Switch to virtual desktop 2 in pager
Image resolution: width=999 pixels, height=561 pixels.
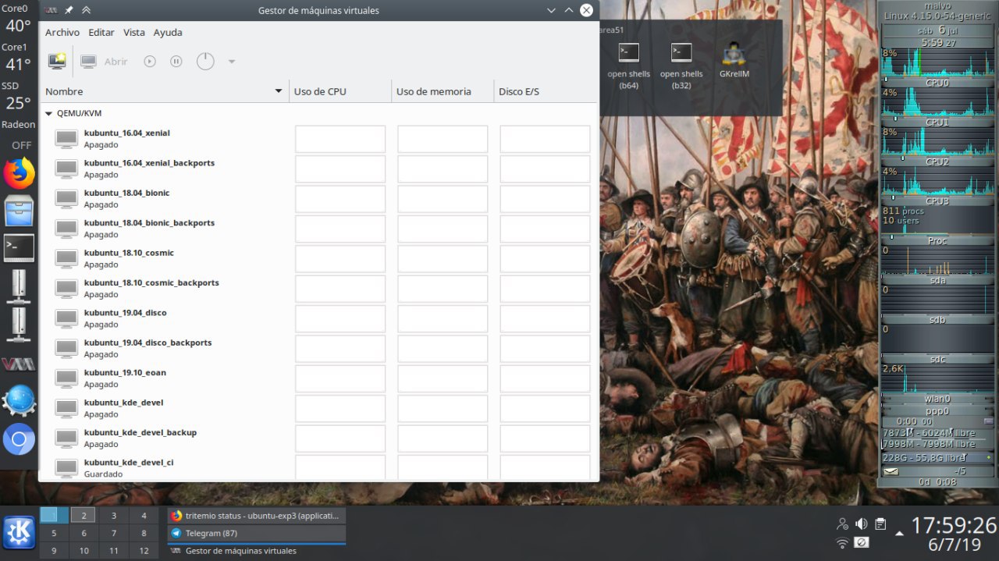[84, 515]
